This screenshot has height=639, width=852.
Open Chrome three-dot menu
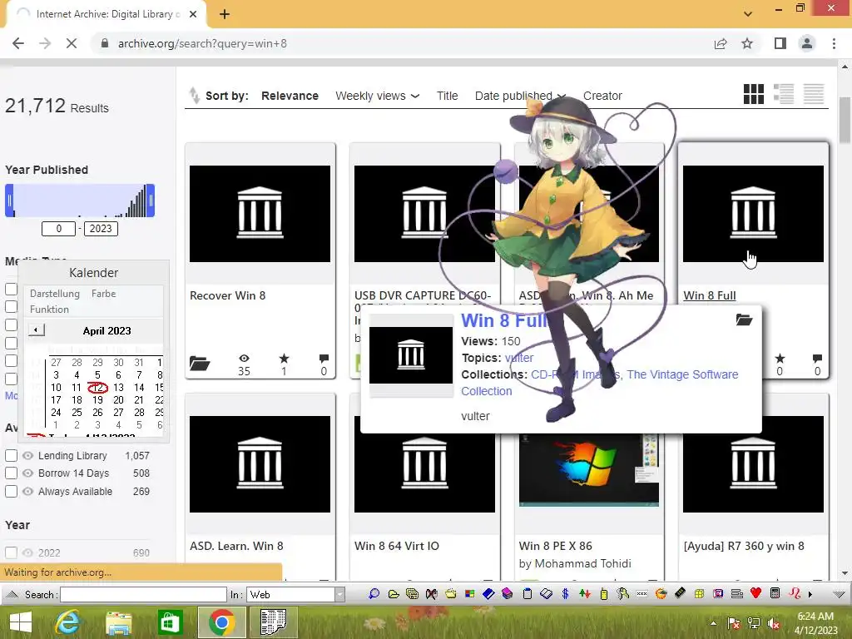[x=834, y=43]
